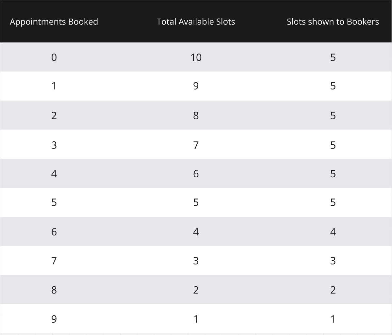The image size is (392, 335).
Task: Click Slots shown to Bookers cell showing 3
Action: [x=333, y=261]
